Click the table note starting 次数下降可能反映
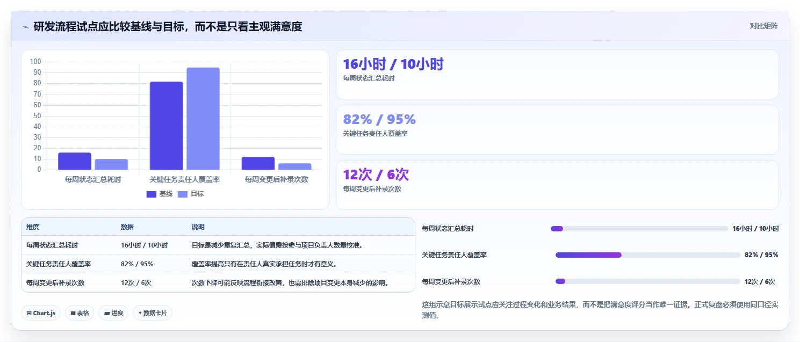The image size is (800, 342). coord(290,282)
